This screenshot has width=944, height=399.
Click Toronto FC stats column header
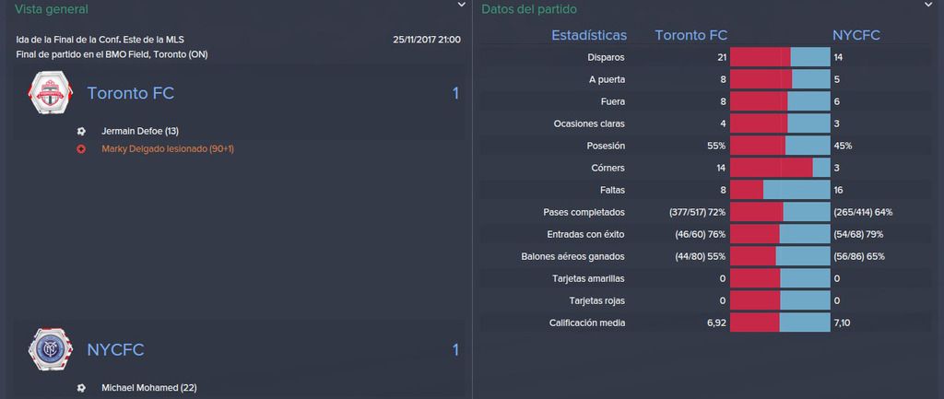691,36
